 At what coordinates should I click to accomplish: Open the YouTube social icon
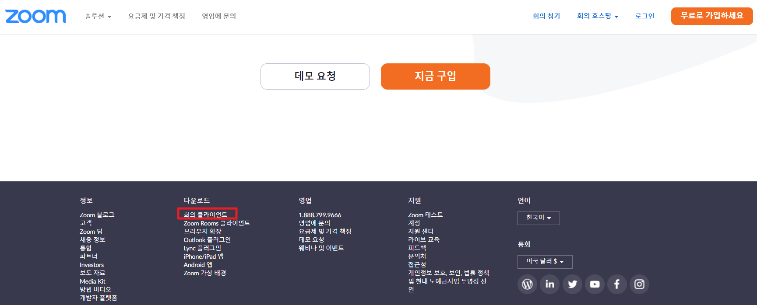click(595, 284)
